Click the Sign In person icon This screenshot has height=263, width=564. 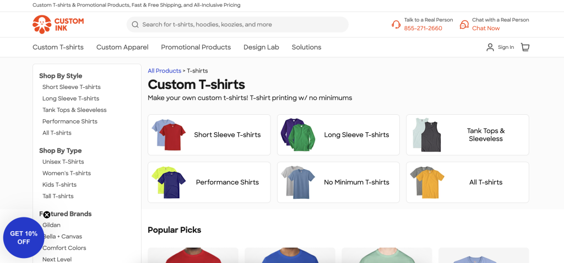[490, 47]
